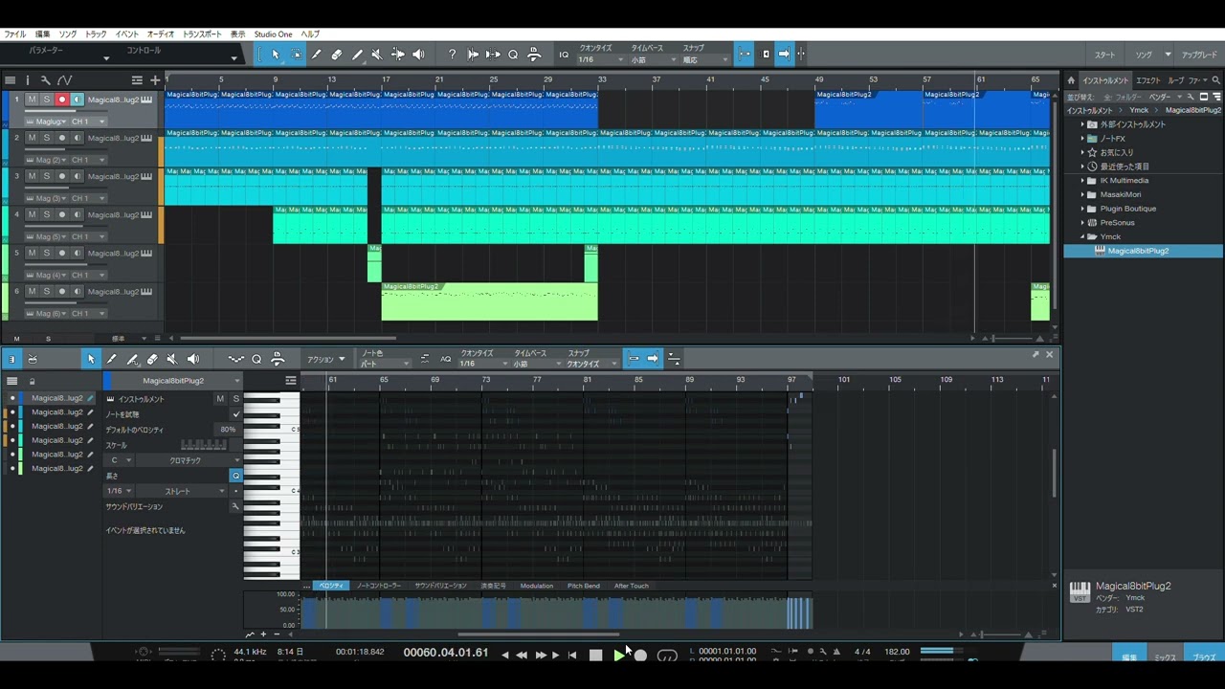
Task: Open the track list icon at header left
Action: (10, 80)
